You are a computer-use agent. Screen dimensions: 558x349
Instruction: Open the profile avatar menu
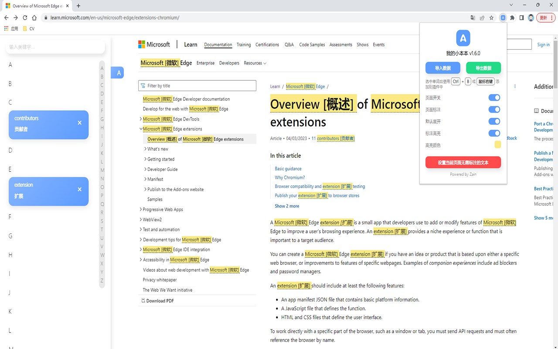[531, 18]
